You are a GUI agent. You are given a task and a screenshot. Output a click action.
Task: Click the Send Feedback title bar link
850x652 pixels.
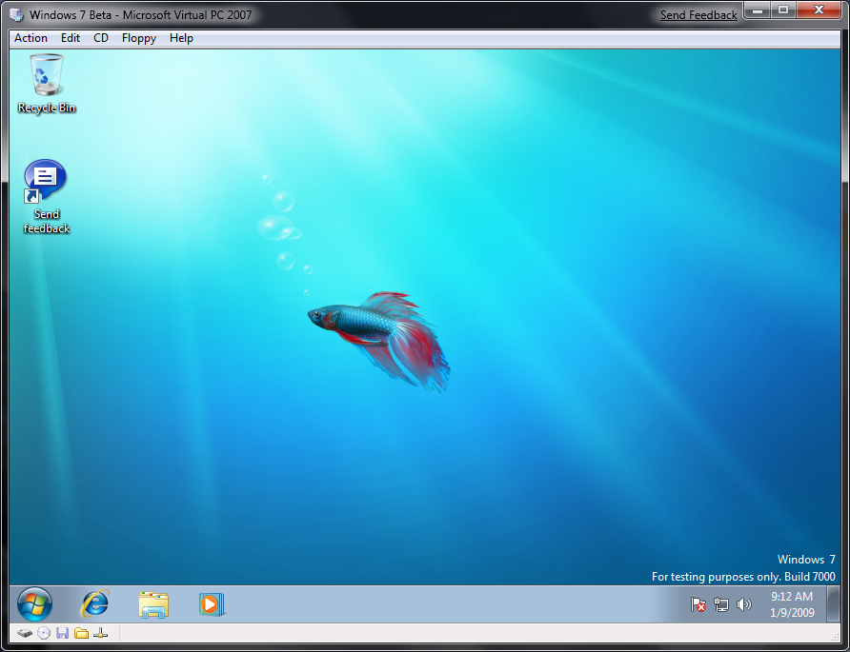[x=698, y=15]
